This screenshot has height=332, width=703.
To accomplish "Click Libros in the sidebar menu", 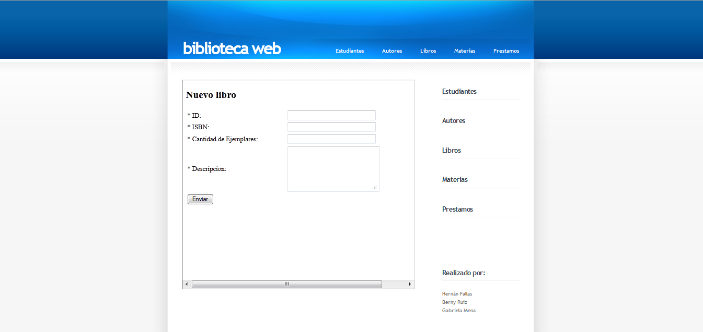I will (x=451, y=150).
